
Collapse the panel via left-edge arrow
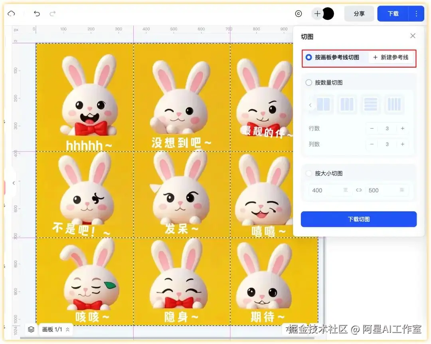point(14,183)
